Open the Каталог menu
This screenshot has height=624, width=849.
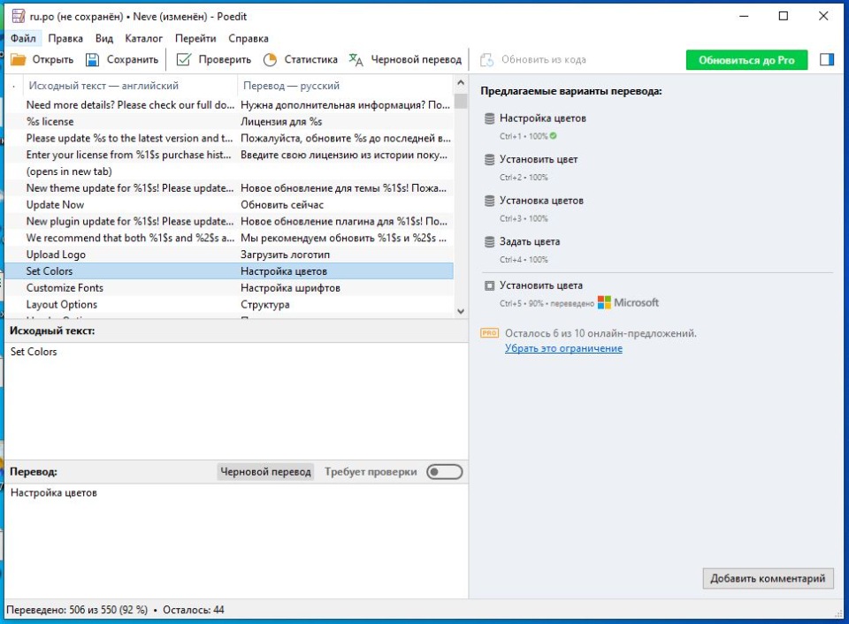[x=143, y=39]
